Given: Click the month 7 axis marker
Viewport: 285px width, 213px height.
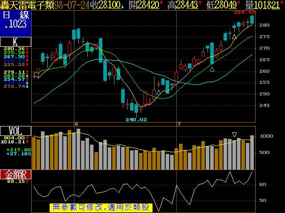Looking at the screenshot, I should [179, 124].
